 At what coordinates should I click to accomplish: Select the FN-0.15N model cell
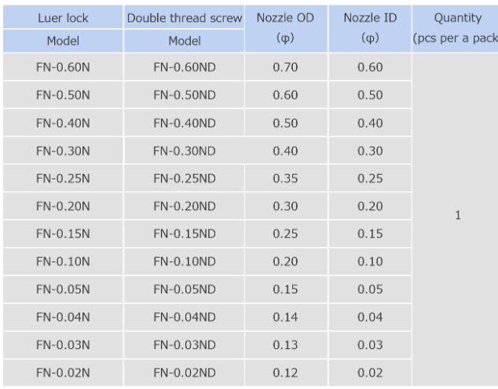pos(63,234)
